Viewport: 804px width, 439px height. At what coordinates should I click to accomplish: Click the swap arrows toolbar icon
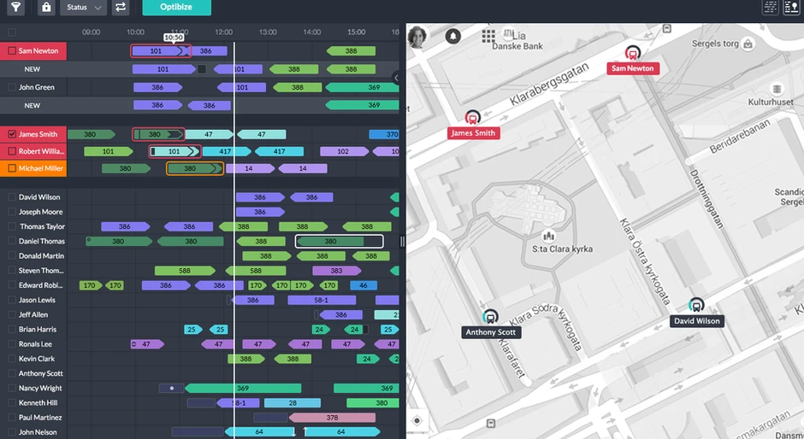click(x=121, y=7)
